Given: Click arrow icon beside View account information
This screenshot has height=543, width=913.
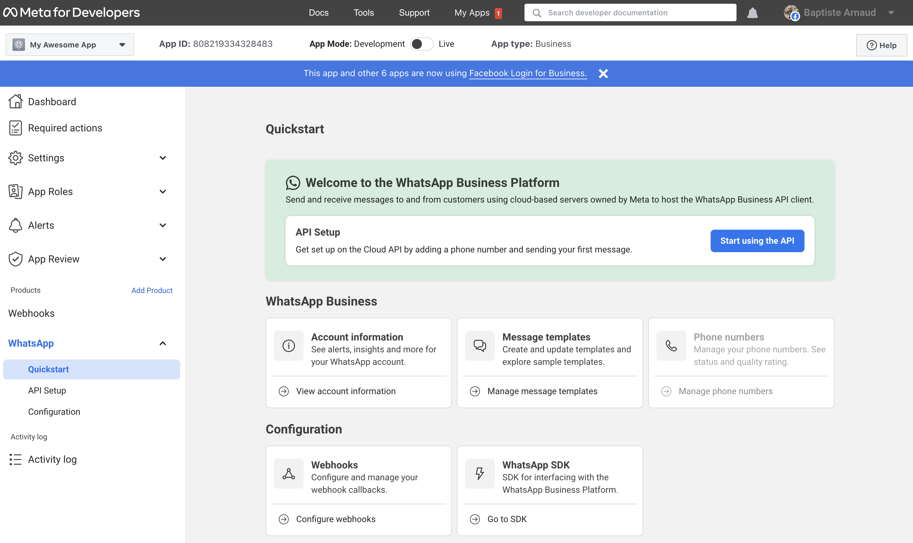Looking at the screenshot, I should coord(284,391).
